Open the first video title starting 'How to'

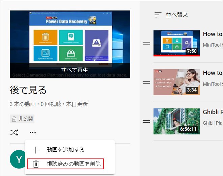(x=213, y=34)
